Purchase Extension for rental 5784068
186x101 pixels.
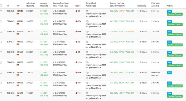tap(175, 14)
